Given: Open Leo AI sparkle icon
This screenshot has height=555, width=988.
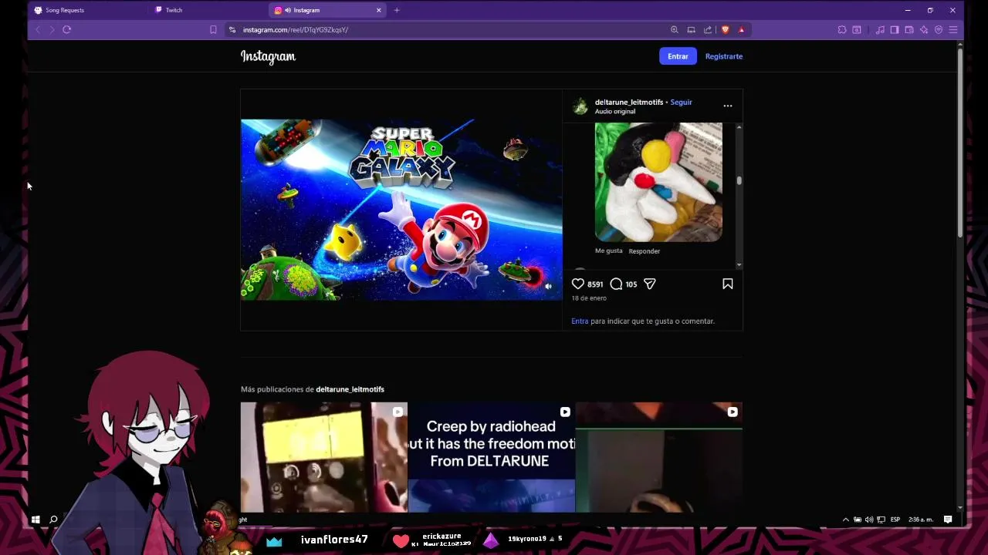Looking at the screenshot, I should [924, 29].
